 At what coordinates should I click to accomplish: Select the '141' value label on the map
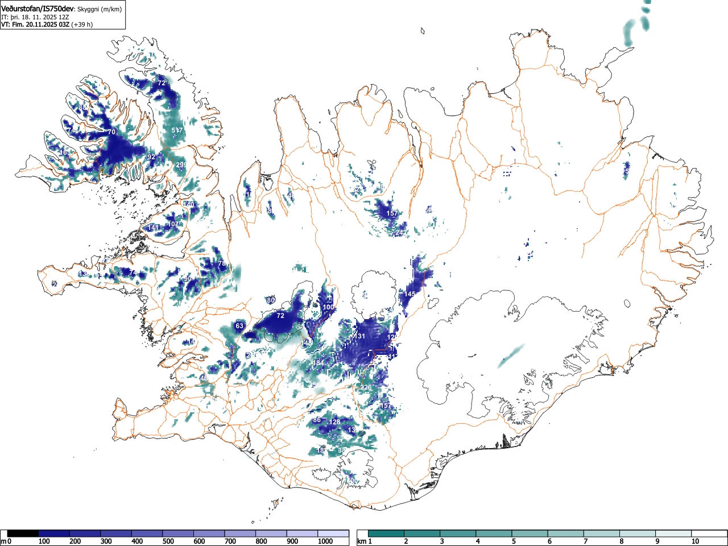pyautogui.click(x=154, y=228)
